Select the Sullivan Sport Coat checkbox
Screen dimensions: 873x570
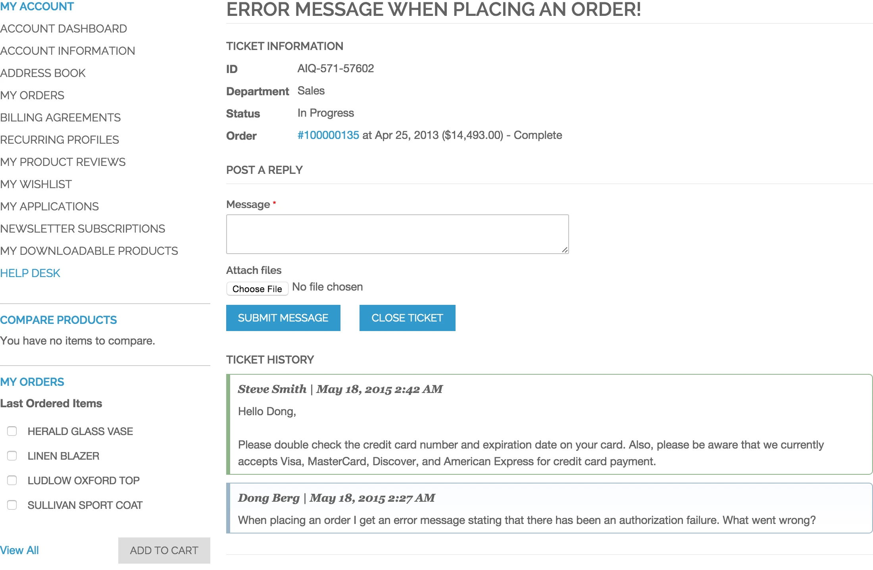(x=12, y=505)
